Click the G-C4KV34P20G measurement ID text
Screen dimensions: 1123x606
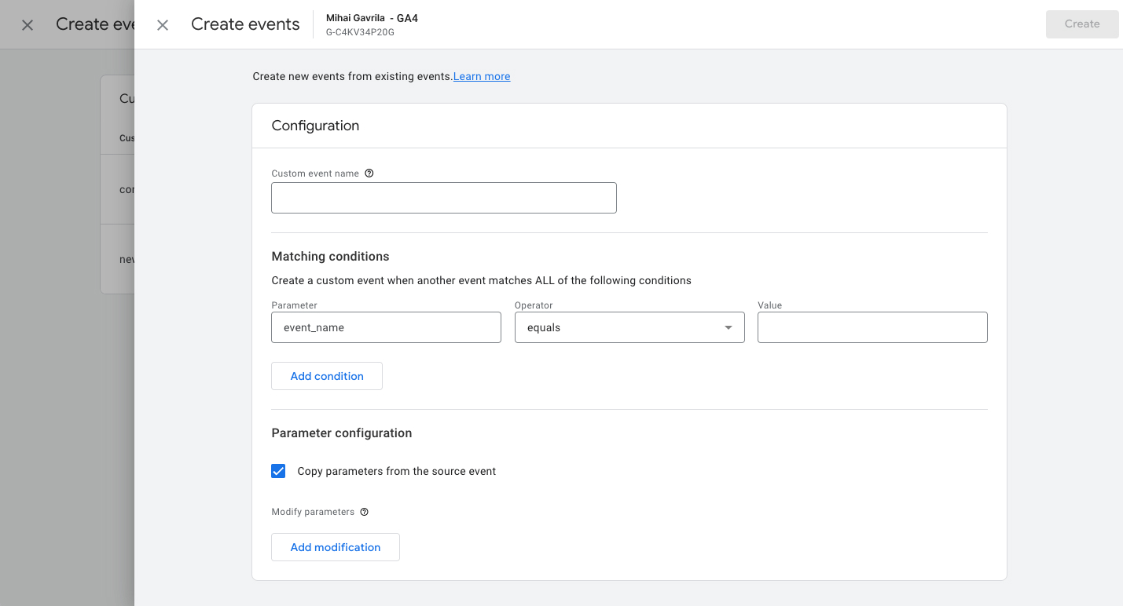(x=360, y=32)
